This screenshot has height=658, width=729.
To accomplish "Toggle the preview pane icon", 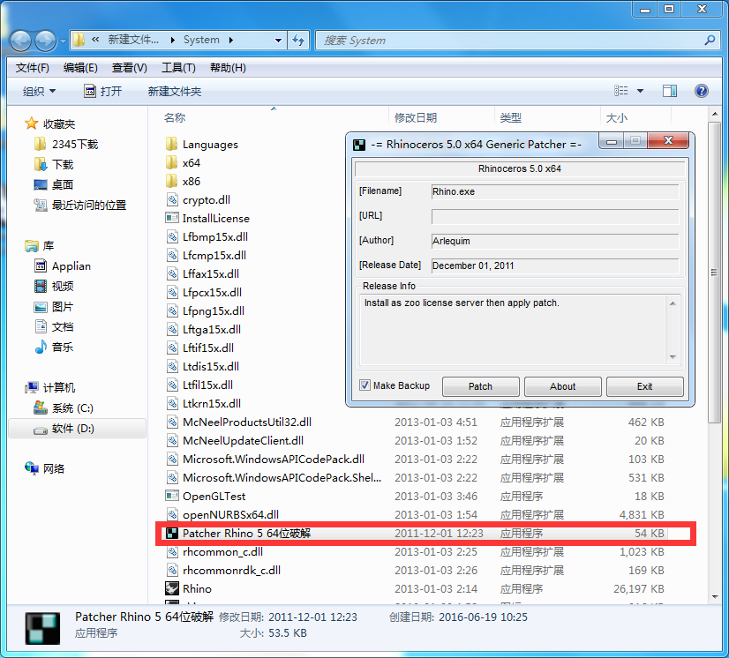I will (x=670, y=91).
